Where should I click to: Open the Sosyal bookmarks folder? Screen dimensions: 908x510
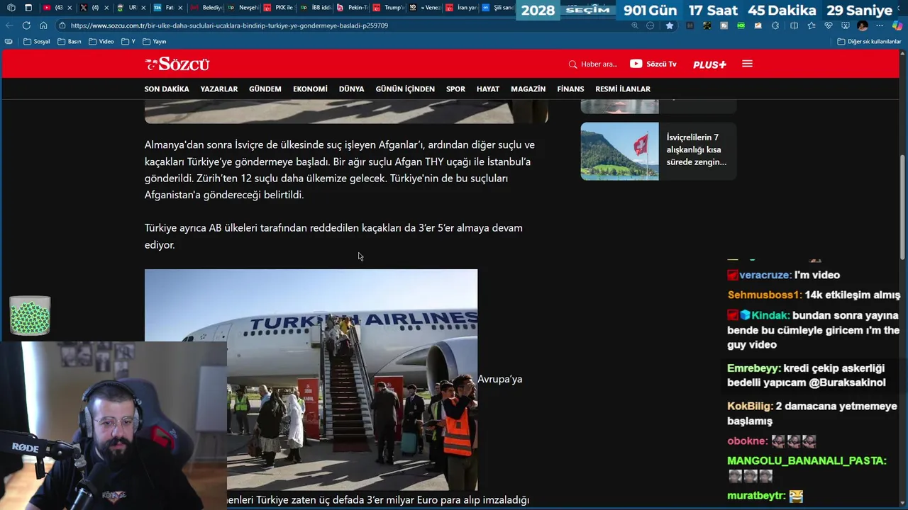(37, 42)
